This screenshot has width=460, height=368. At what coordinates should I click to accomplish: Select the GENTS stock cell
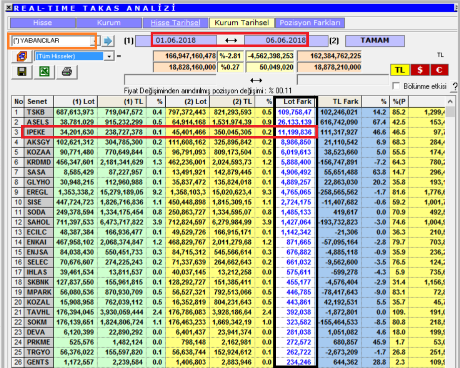(x=39, y=362)
